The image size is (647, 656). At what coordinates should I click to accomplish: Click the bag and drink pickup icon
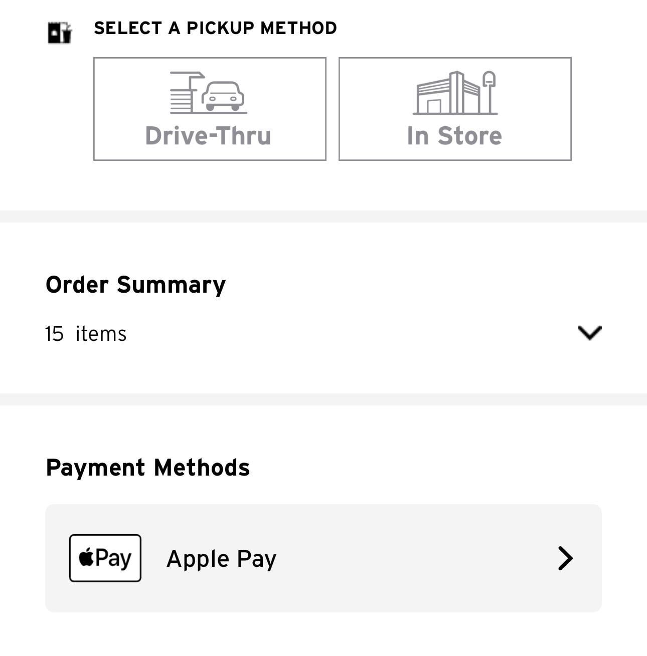(x=59, y=33)
